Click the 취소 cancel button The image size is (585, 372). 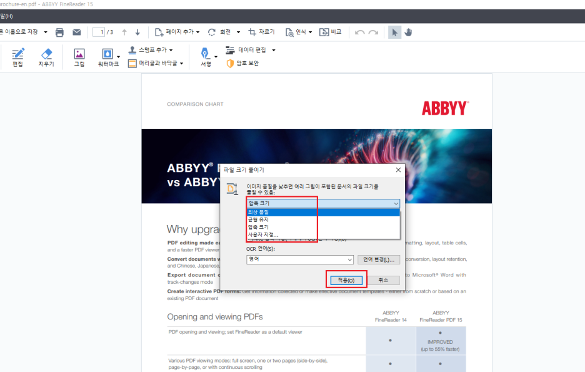[384, 280]
